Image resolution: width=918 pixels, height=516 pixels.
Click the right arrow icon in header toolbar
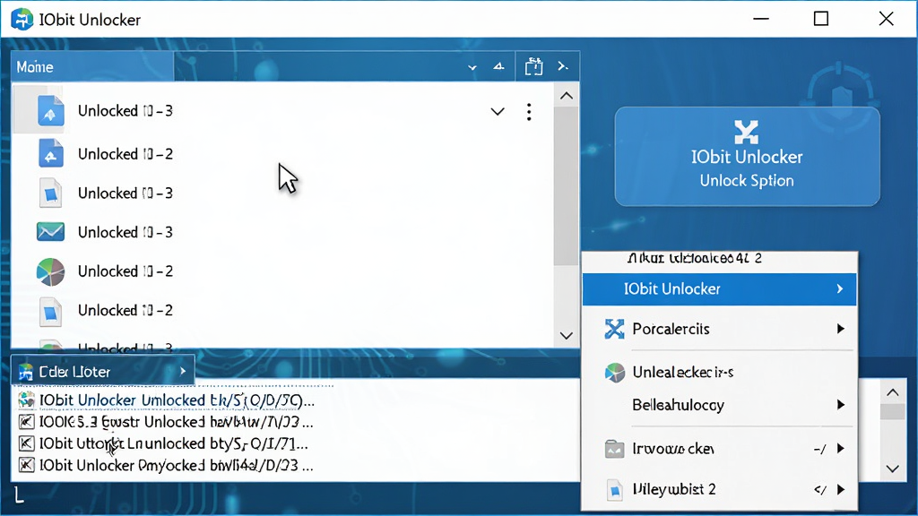(563, 66)
